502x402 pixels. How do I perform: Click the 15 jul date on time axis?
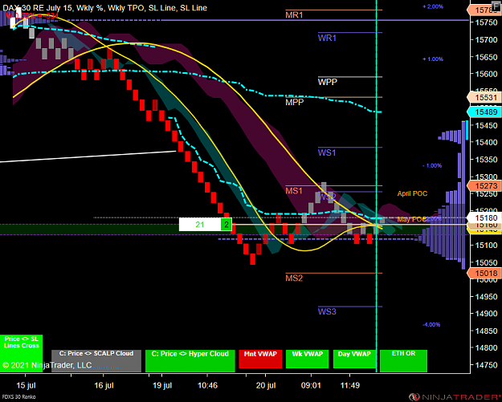coord(26,385)
